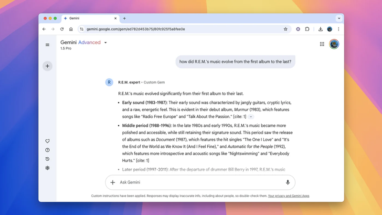
Task: Open Activity history icon in sidebar
Action: (x=47, y=159)
